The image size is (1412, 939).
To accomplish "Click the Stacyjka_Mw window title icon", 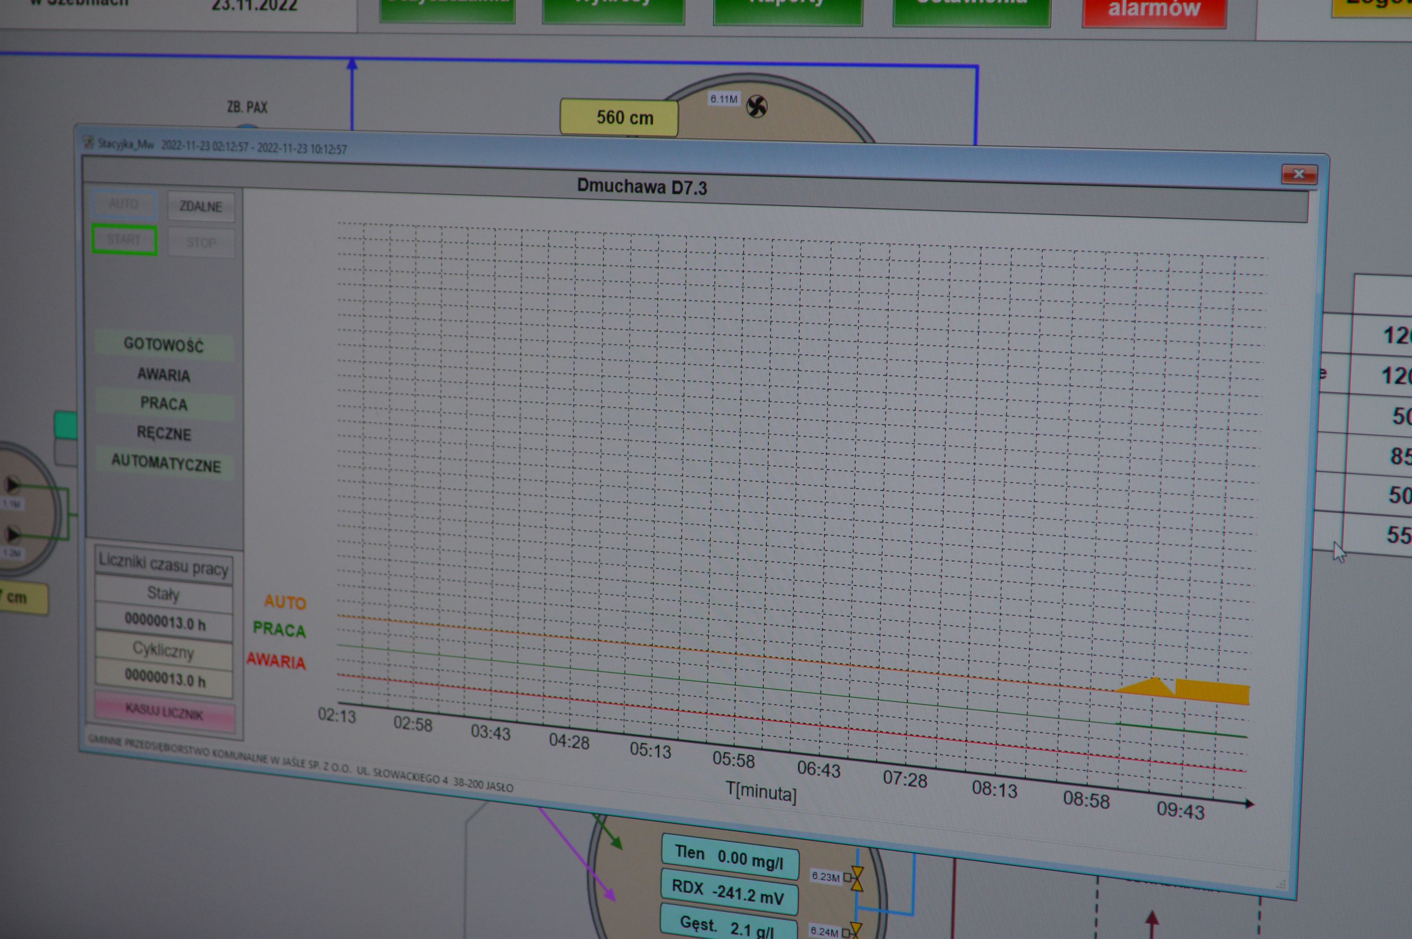I will tap(89, 143).
